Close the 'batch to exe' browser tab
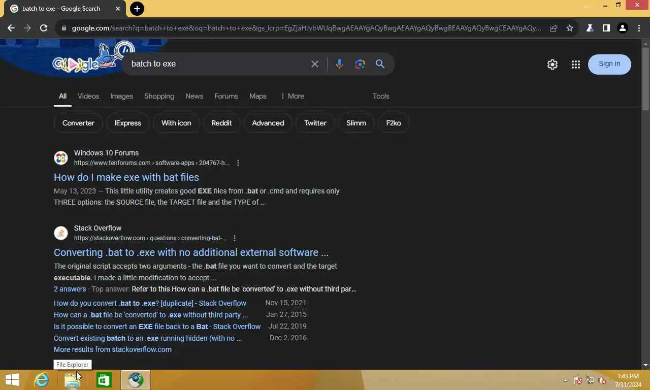Image resolution: width=650 pixels, height=390 pixels. tap(118, 9)
